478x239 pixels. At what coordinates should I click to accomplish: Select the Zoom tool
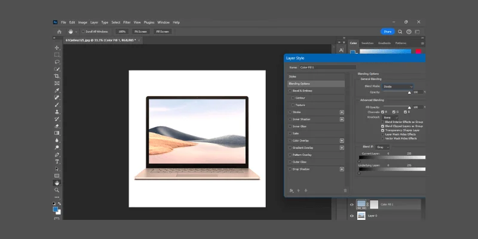point(57,190)
